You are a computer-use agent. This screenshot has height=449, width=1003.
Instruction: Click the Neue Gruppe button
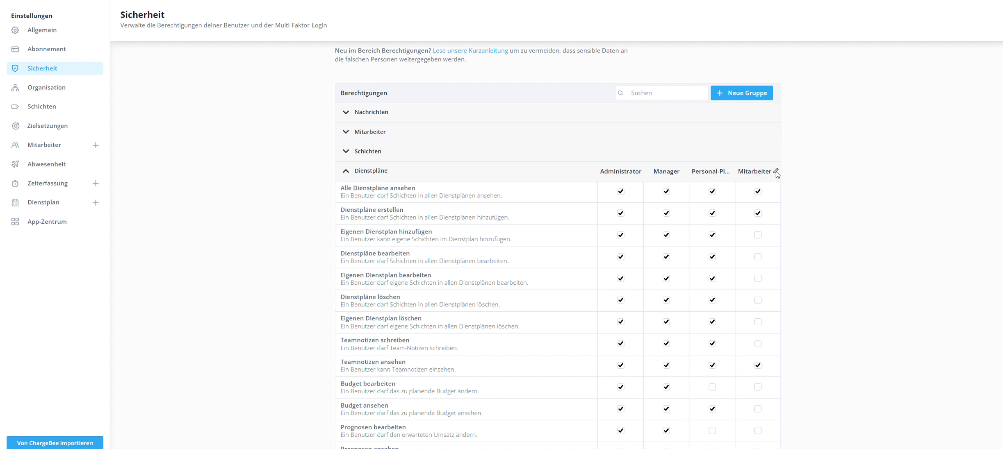coord(741,93)
